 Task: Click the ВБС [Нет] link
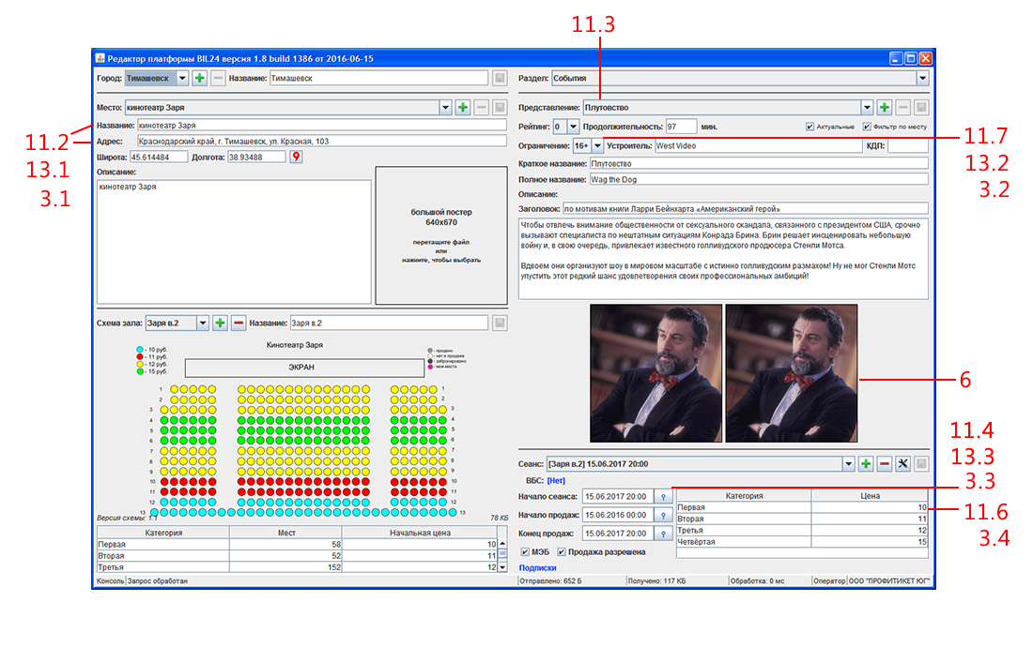coord(555,481)
